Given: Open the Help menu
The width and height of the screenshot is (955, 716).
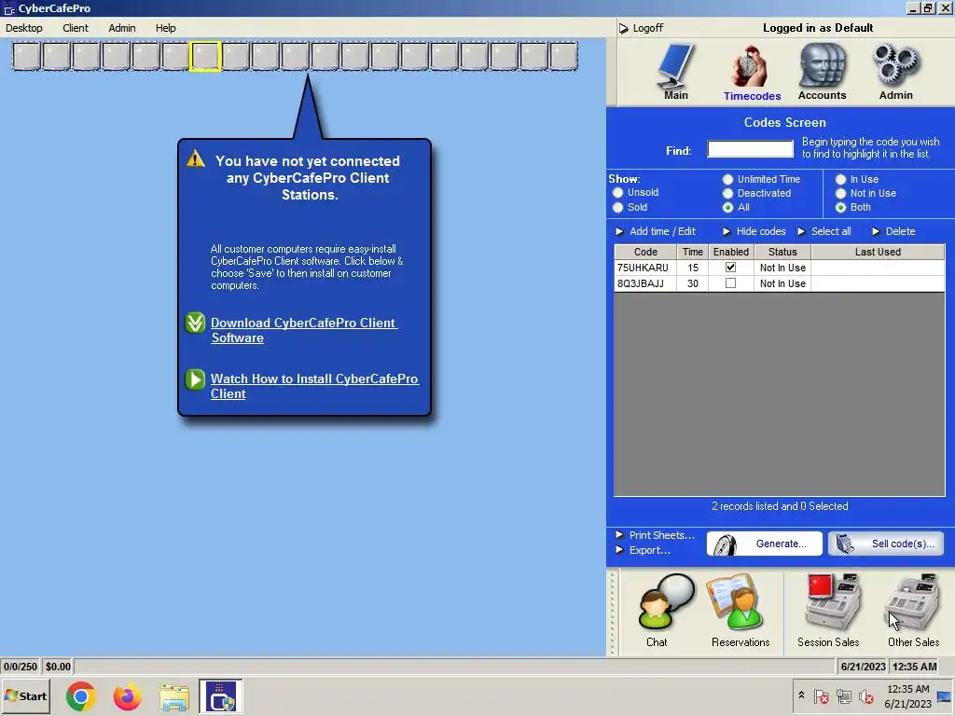Looking at the screenshot, I should tap(166, 28).
